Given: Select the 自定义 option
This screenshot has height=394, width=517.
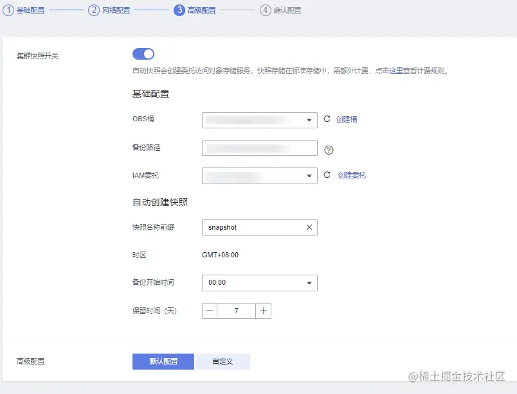Looking at the screenshot, I should 223,361.
